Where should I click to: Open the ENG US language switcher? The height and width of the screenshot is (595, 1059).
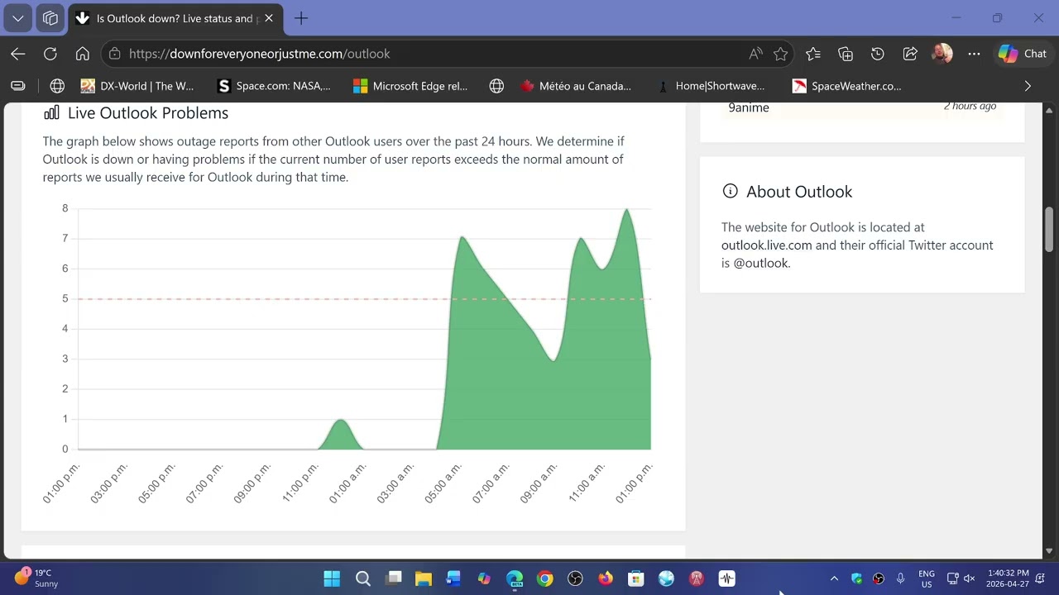927,578
